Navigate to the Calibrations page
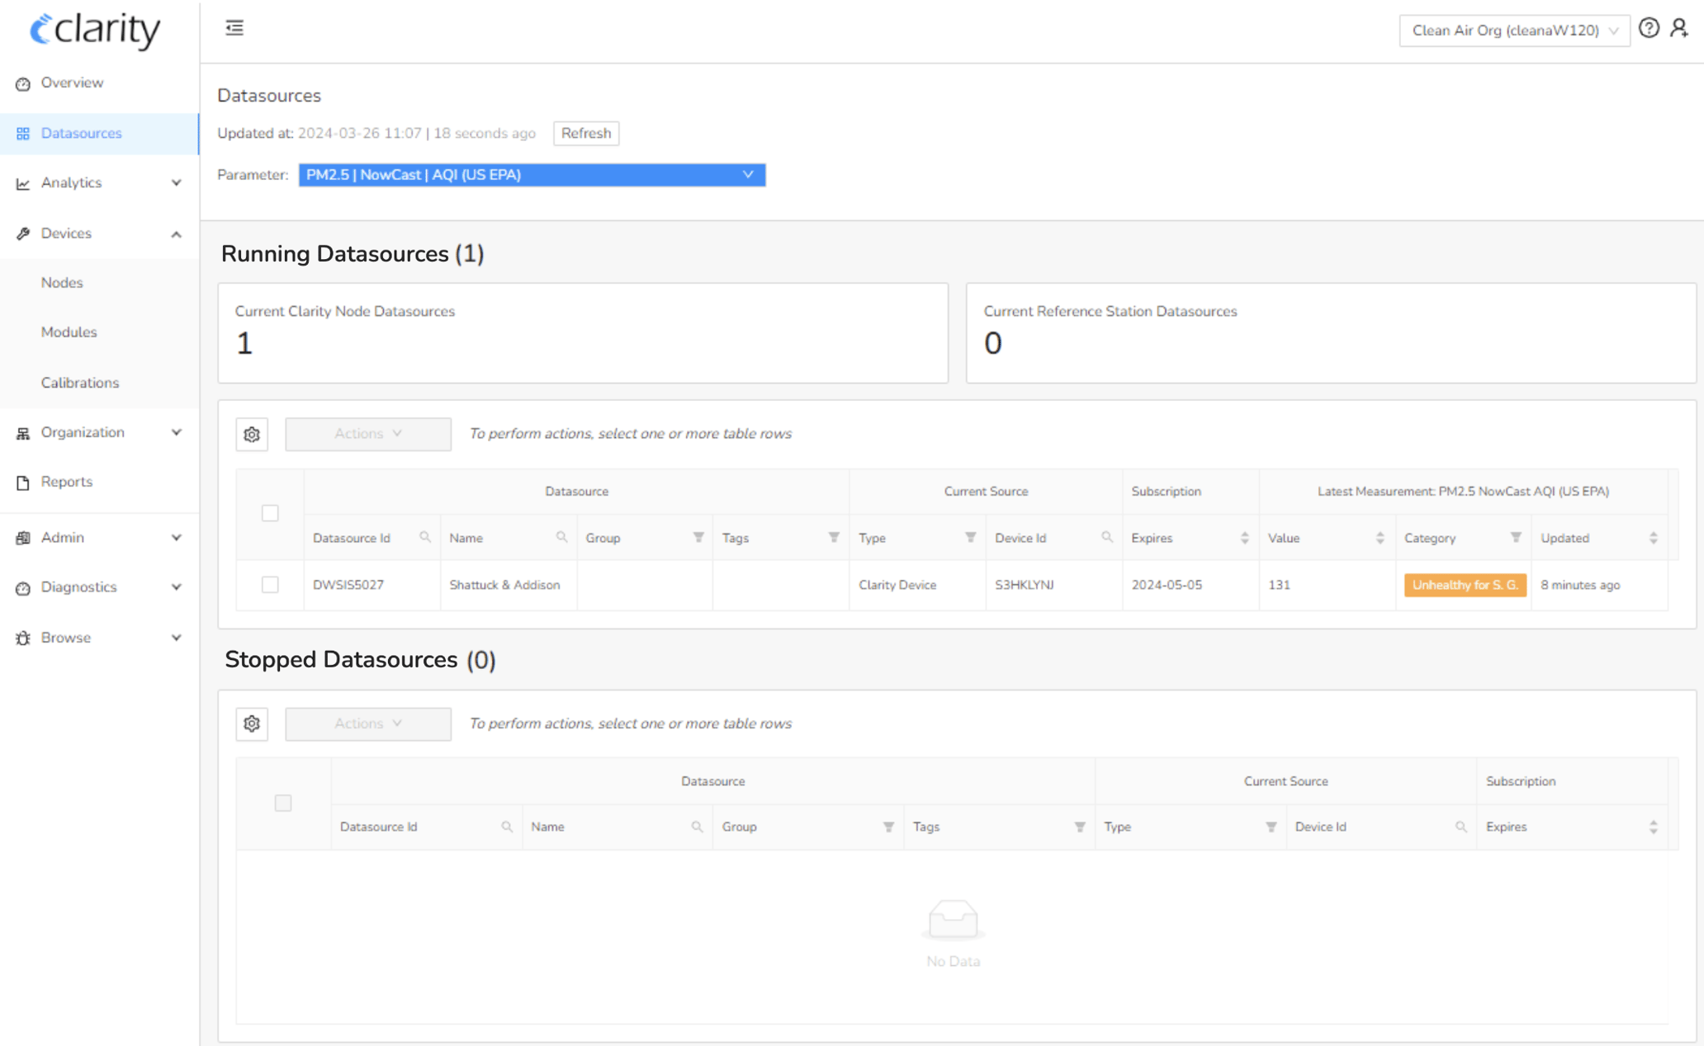 click(80, 382)
